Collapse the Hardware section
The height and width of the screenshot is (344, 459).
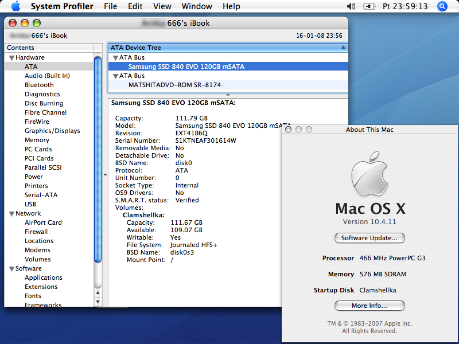11,58
